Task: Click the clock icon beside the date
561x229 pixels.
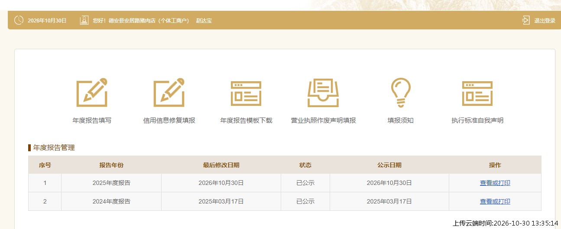Action: point(19,20)
